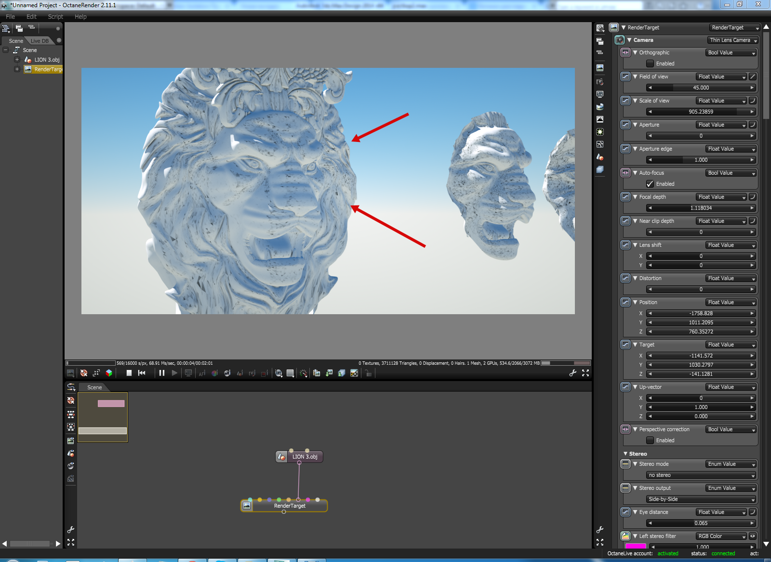
Task: Switch to the Live DB tab
Action: 40,41
